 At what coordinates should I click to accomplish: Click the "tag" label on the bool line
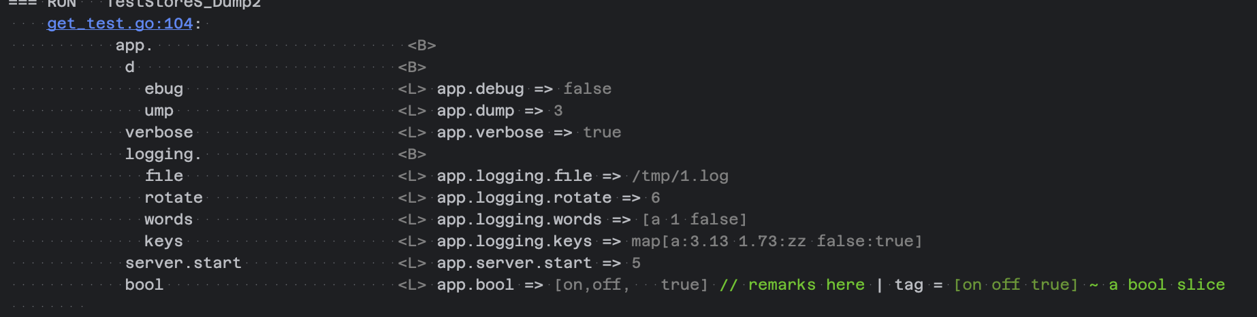pyautogui.click(x=908, y=285)
